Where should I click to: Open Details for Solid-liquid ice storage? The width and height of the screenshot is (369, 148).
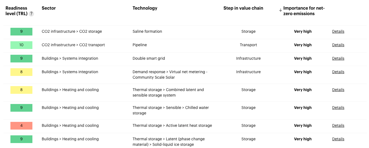pyautogui.click(x=338, y=139)
